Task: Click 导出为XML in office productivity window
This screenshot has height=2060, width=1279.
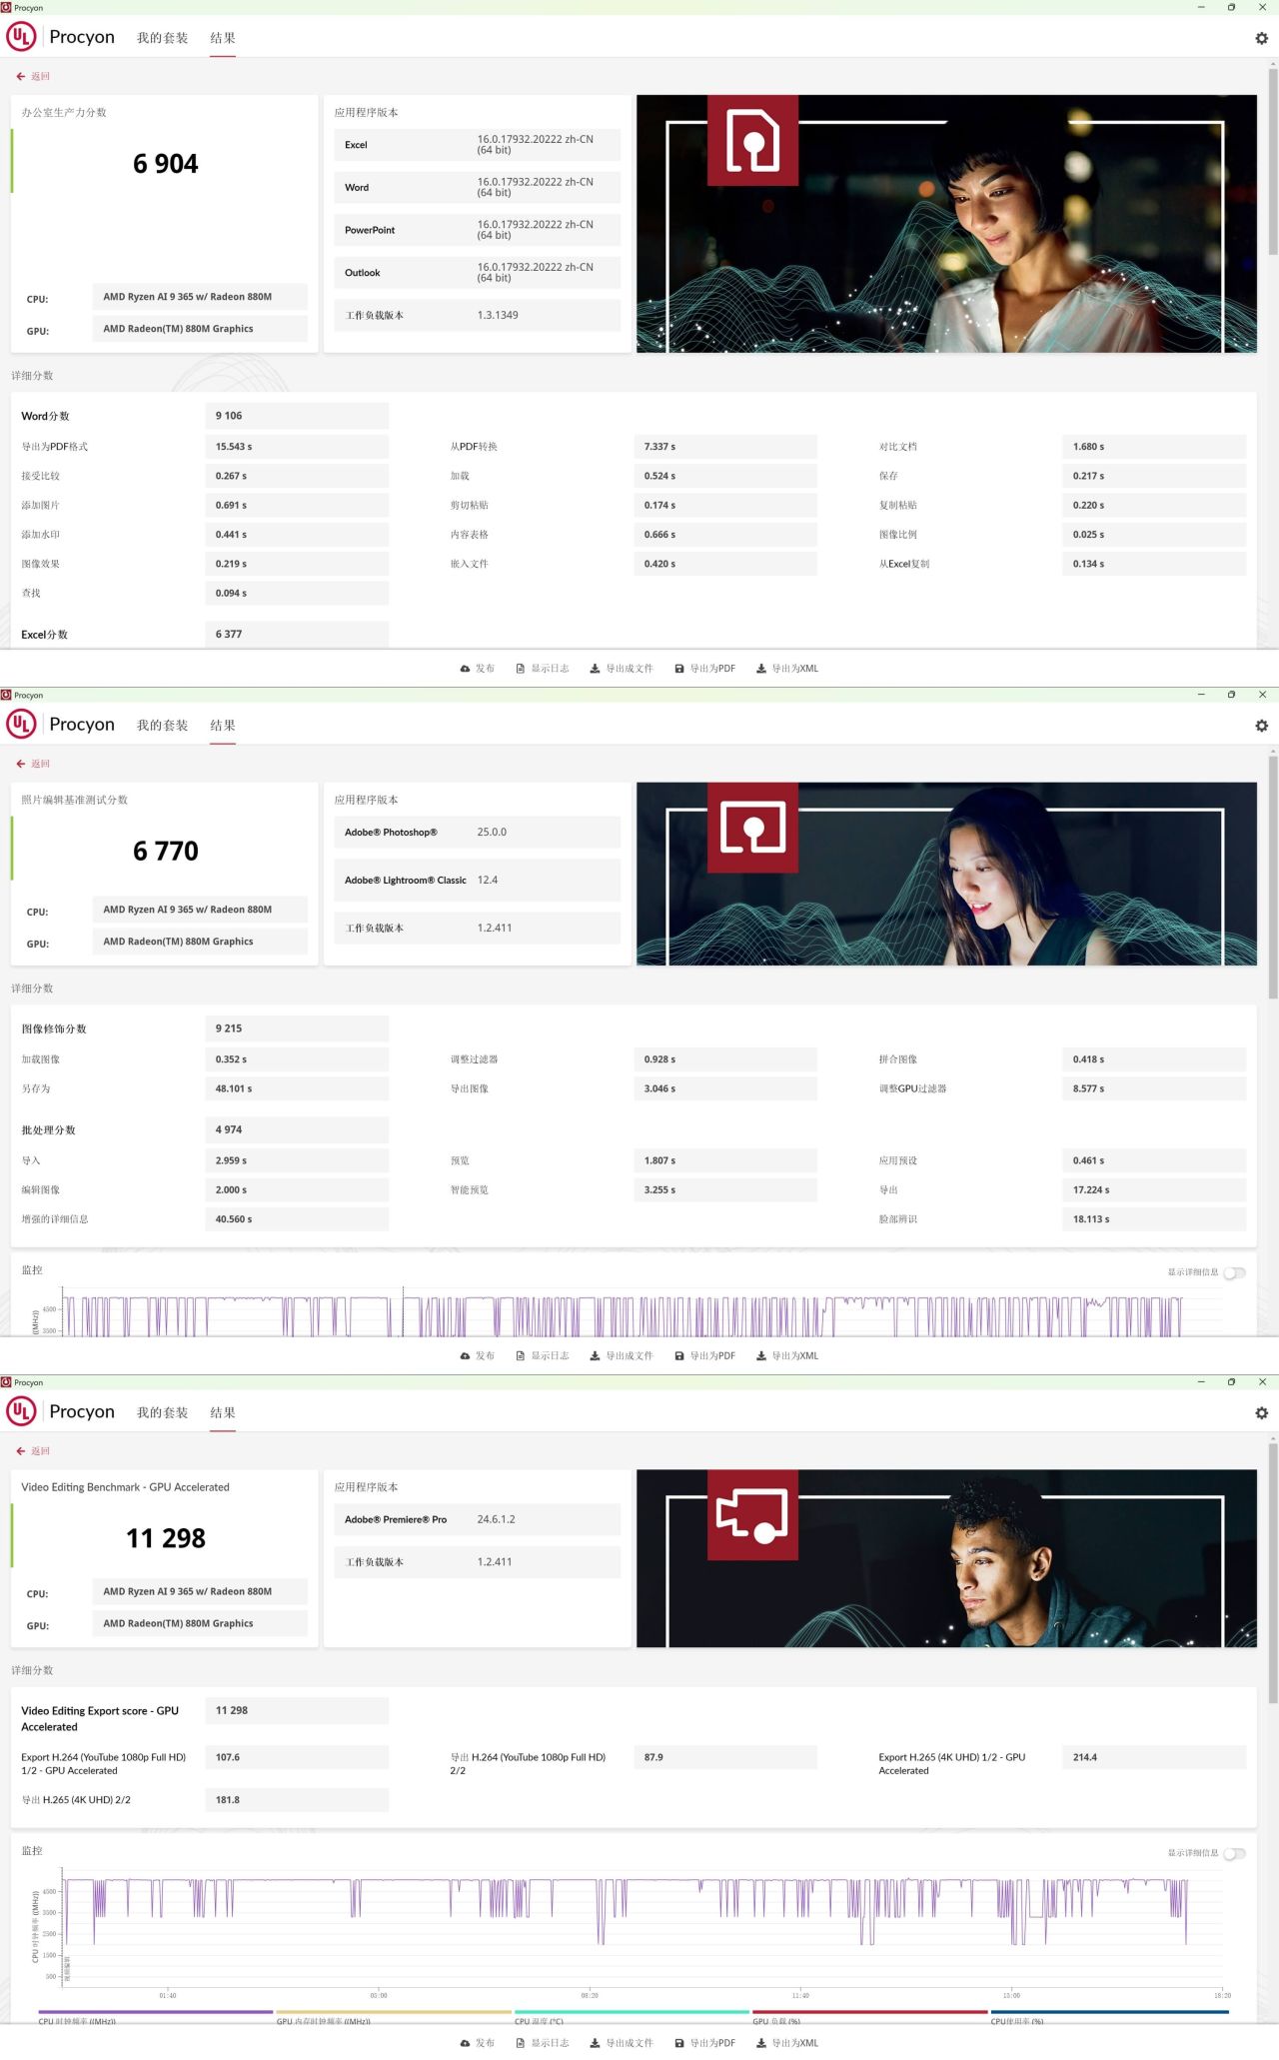Action: tap(787, 669)
